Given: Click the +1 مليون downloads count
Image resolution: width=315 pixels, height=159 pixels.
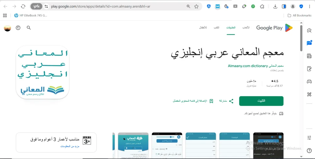Looking at the screenshot, I should point(251,81).
